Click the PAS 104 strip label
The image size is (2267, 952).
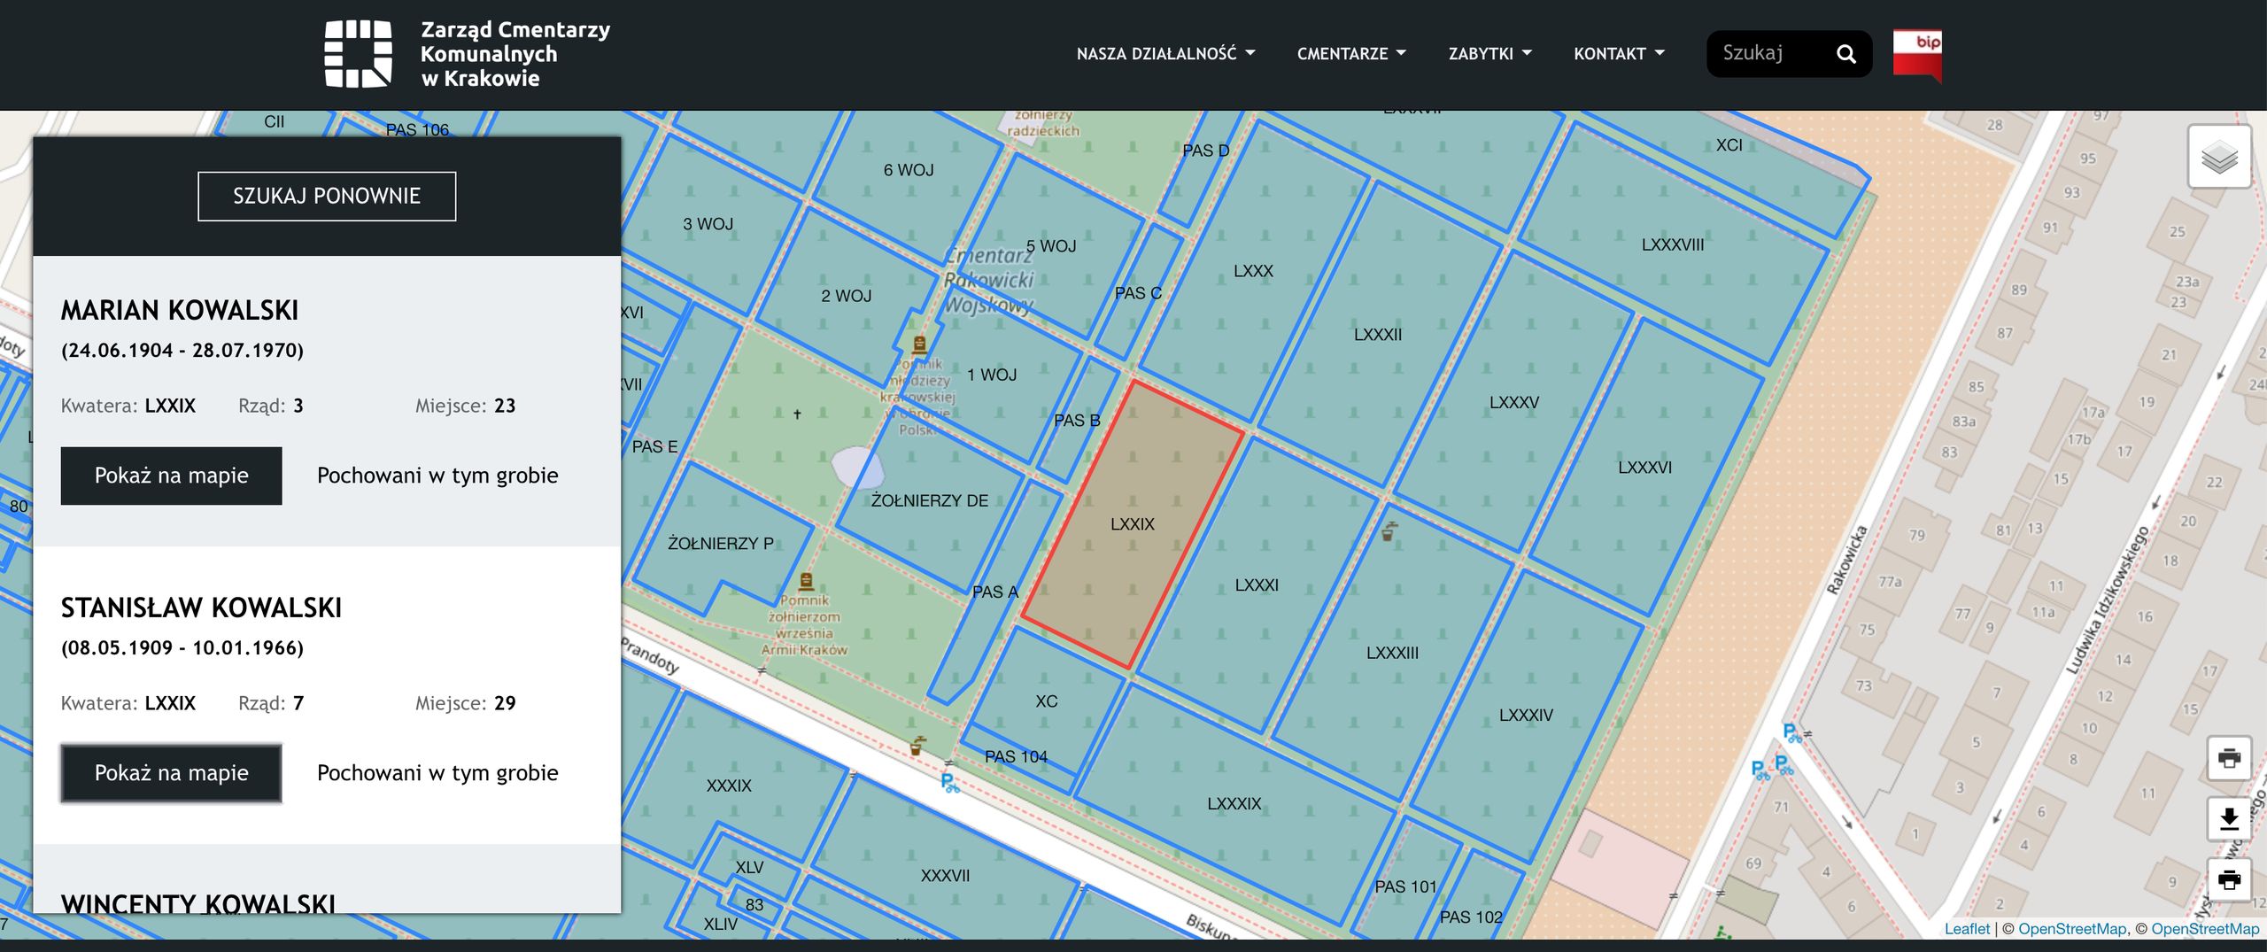(1016, 757)
